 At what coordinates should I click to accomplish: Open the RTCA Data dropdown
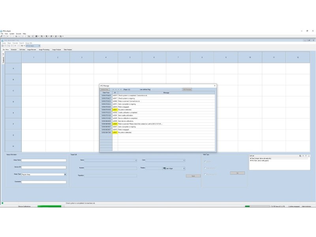click(x=33, y=46)
